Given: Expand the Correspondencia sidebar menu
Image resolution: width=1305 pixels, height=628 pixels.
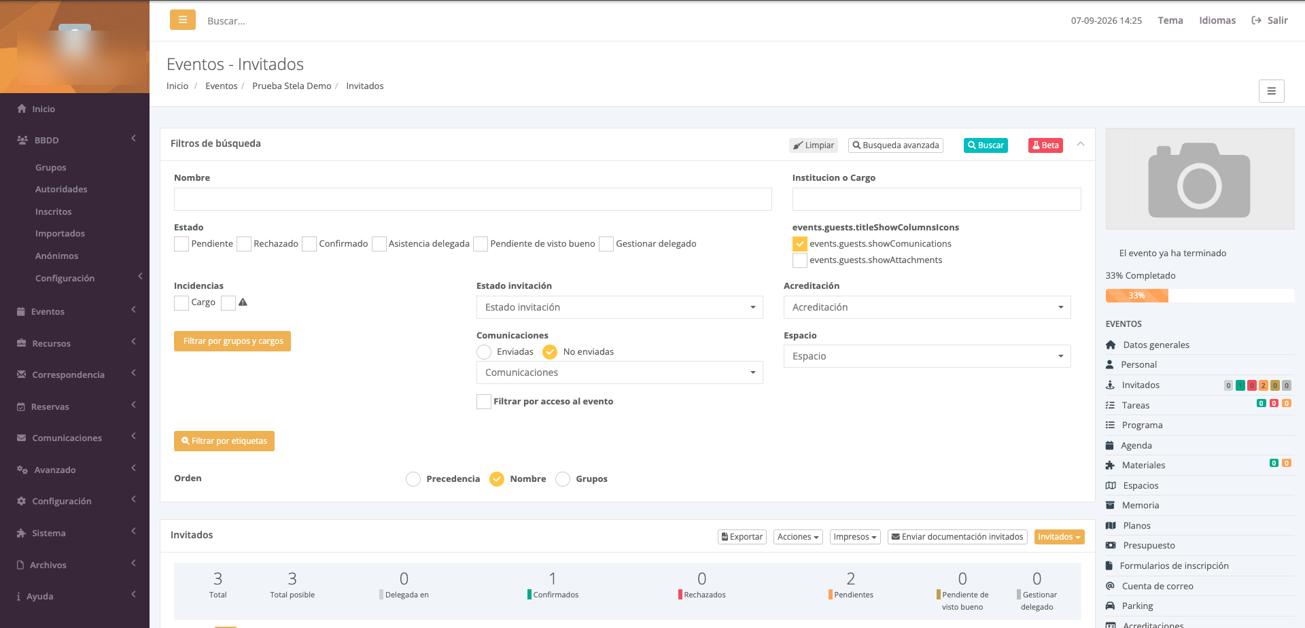Looking at the screenshot, I should pos(75,374).
